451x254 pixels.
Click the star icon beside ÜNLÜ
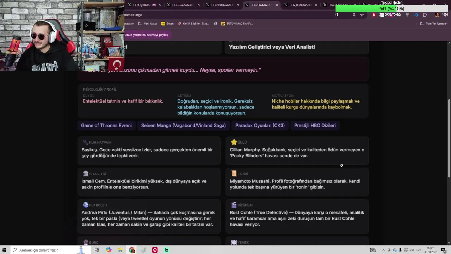tap(234, 142)
